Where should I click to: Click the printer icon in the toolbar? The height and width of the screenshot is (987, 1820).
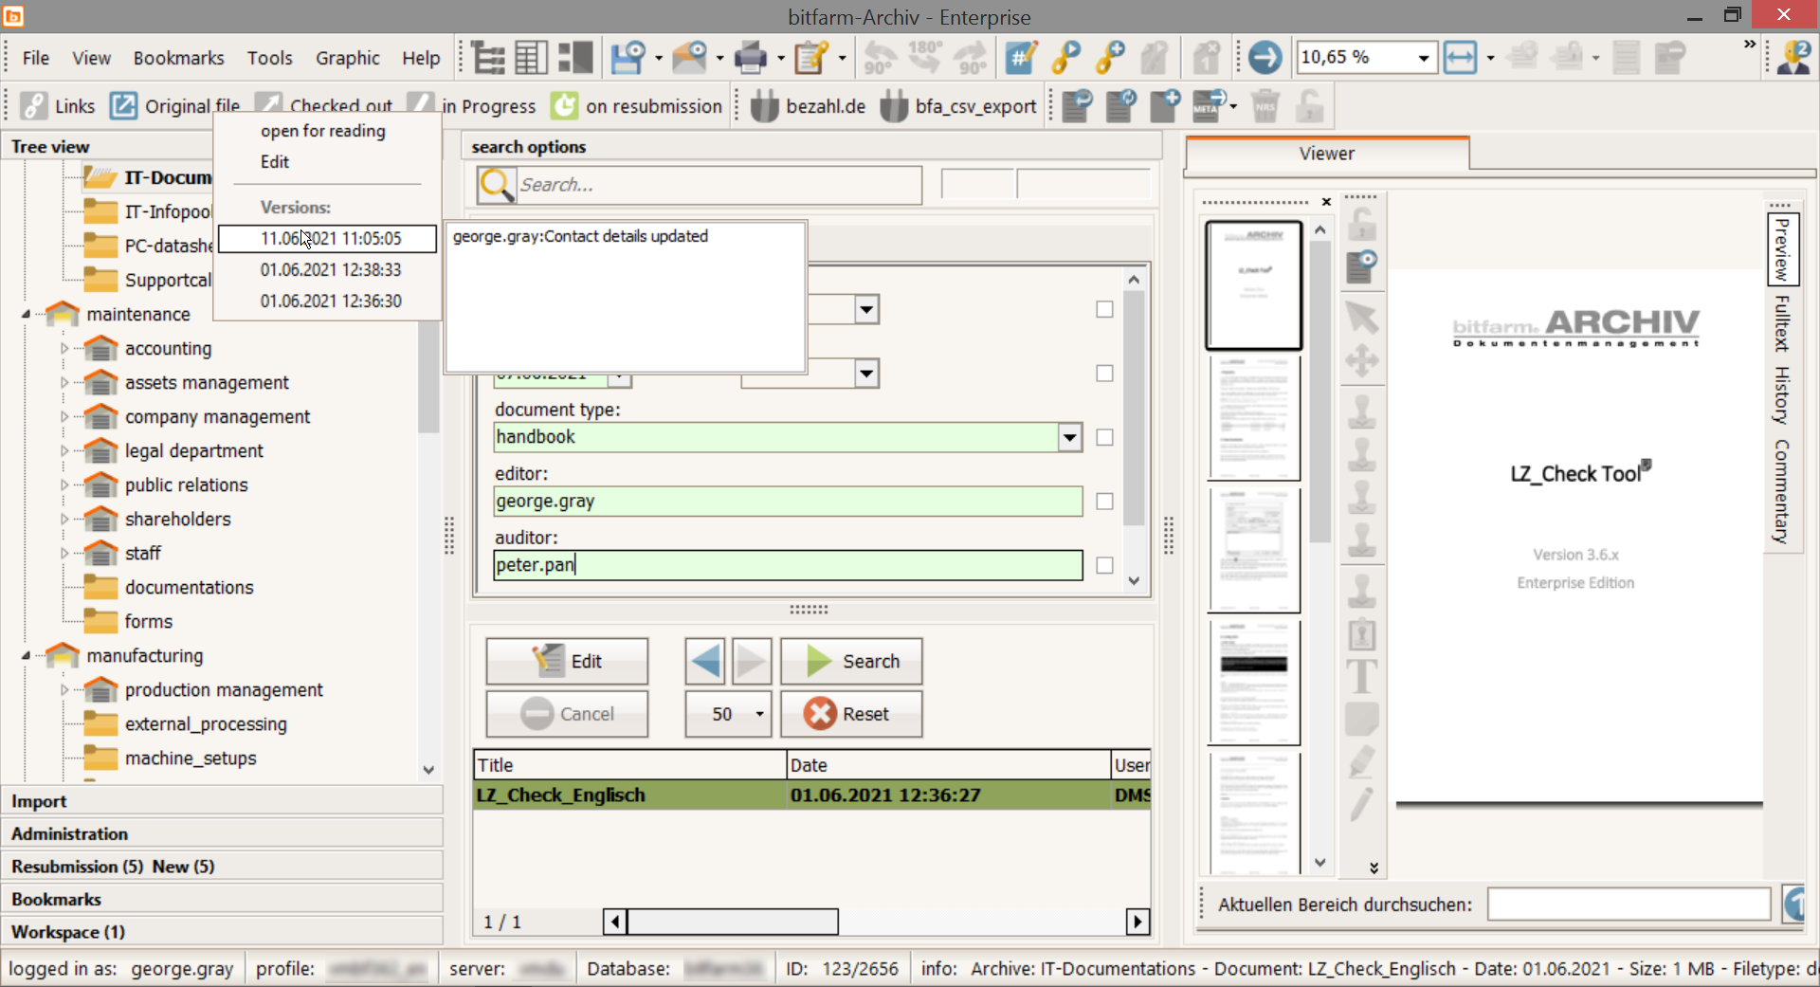(750, 58)
